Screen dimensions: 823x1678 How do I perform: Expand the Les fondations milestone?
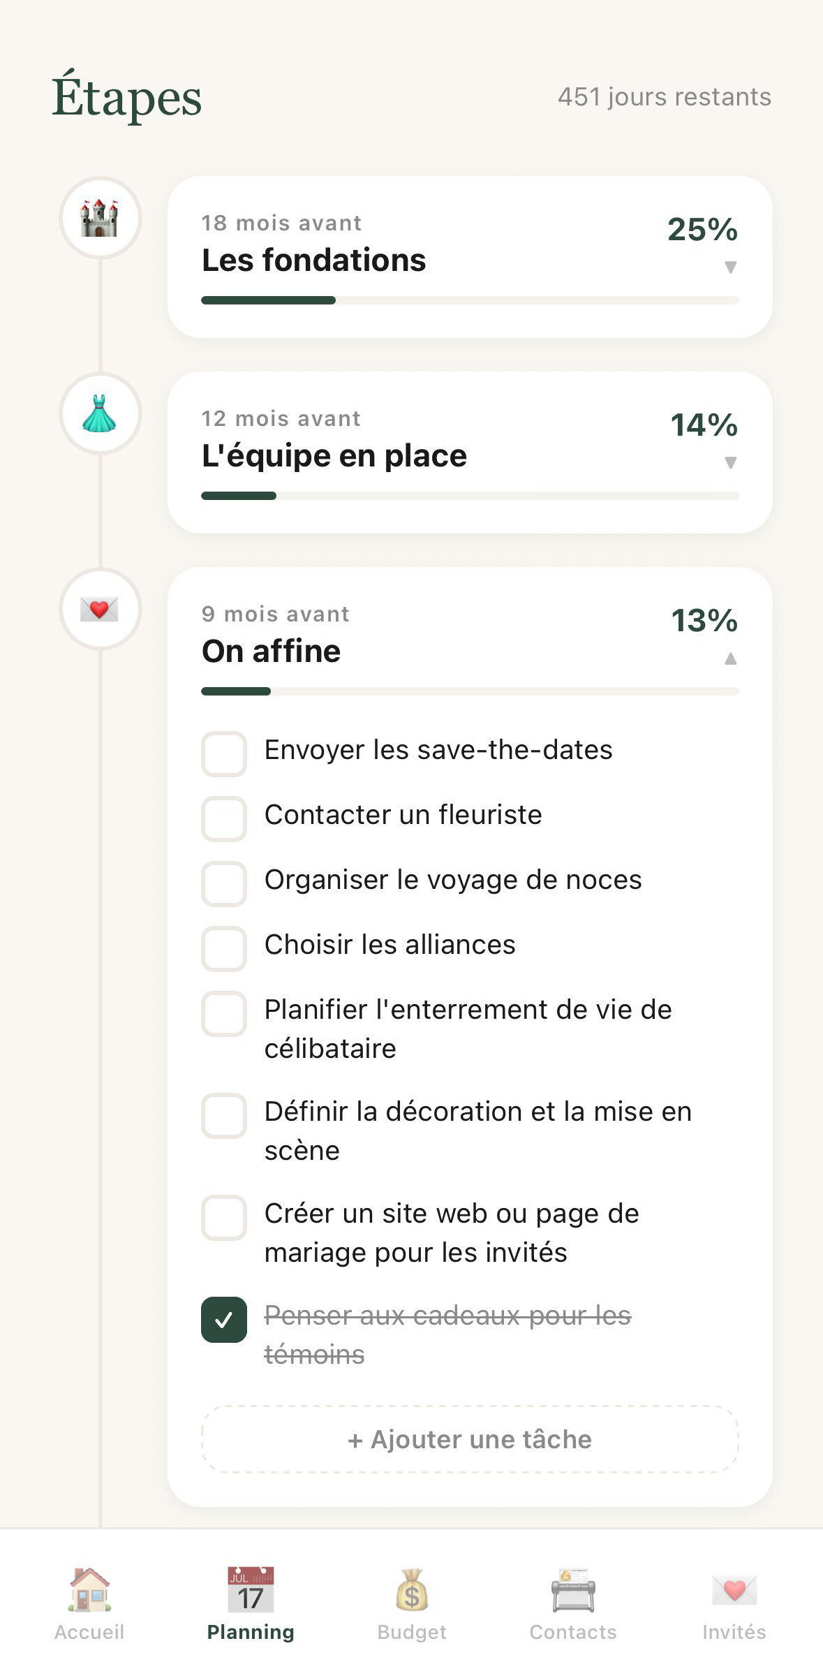pyautogui.click(x=730, y=265)
